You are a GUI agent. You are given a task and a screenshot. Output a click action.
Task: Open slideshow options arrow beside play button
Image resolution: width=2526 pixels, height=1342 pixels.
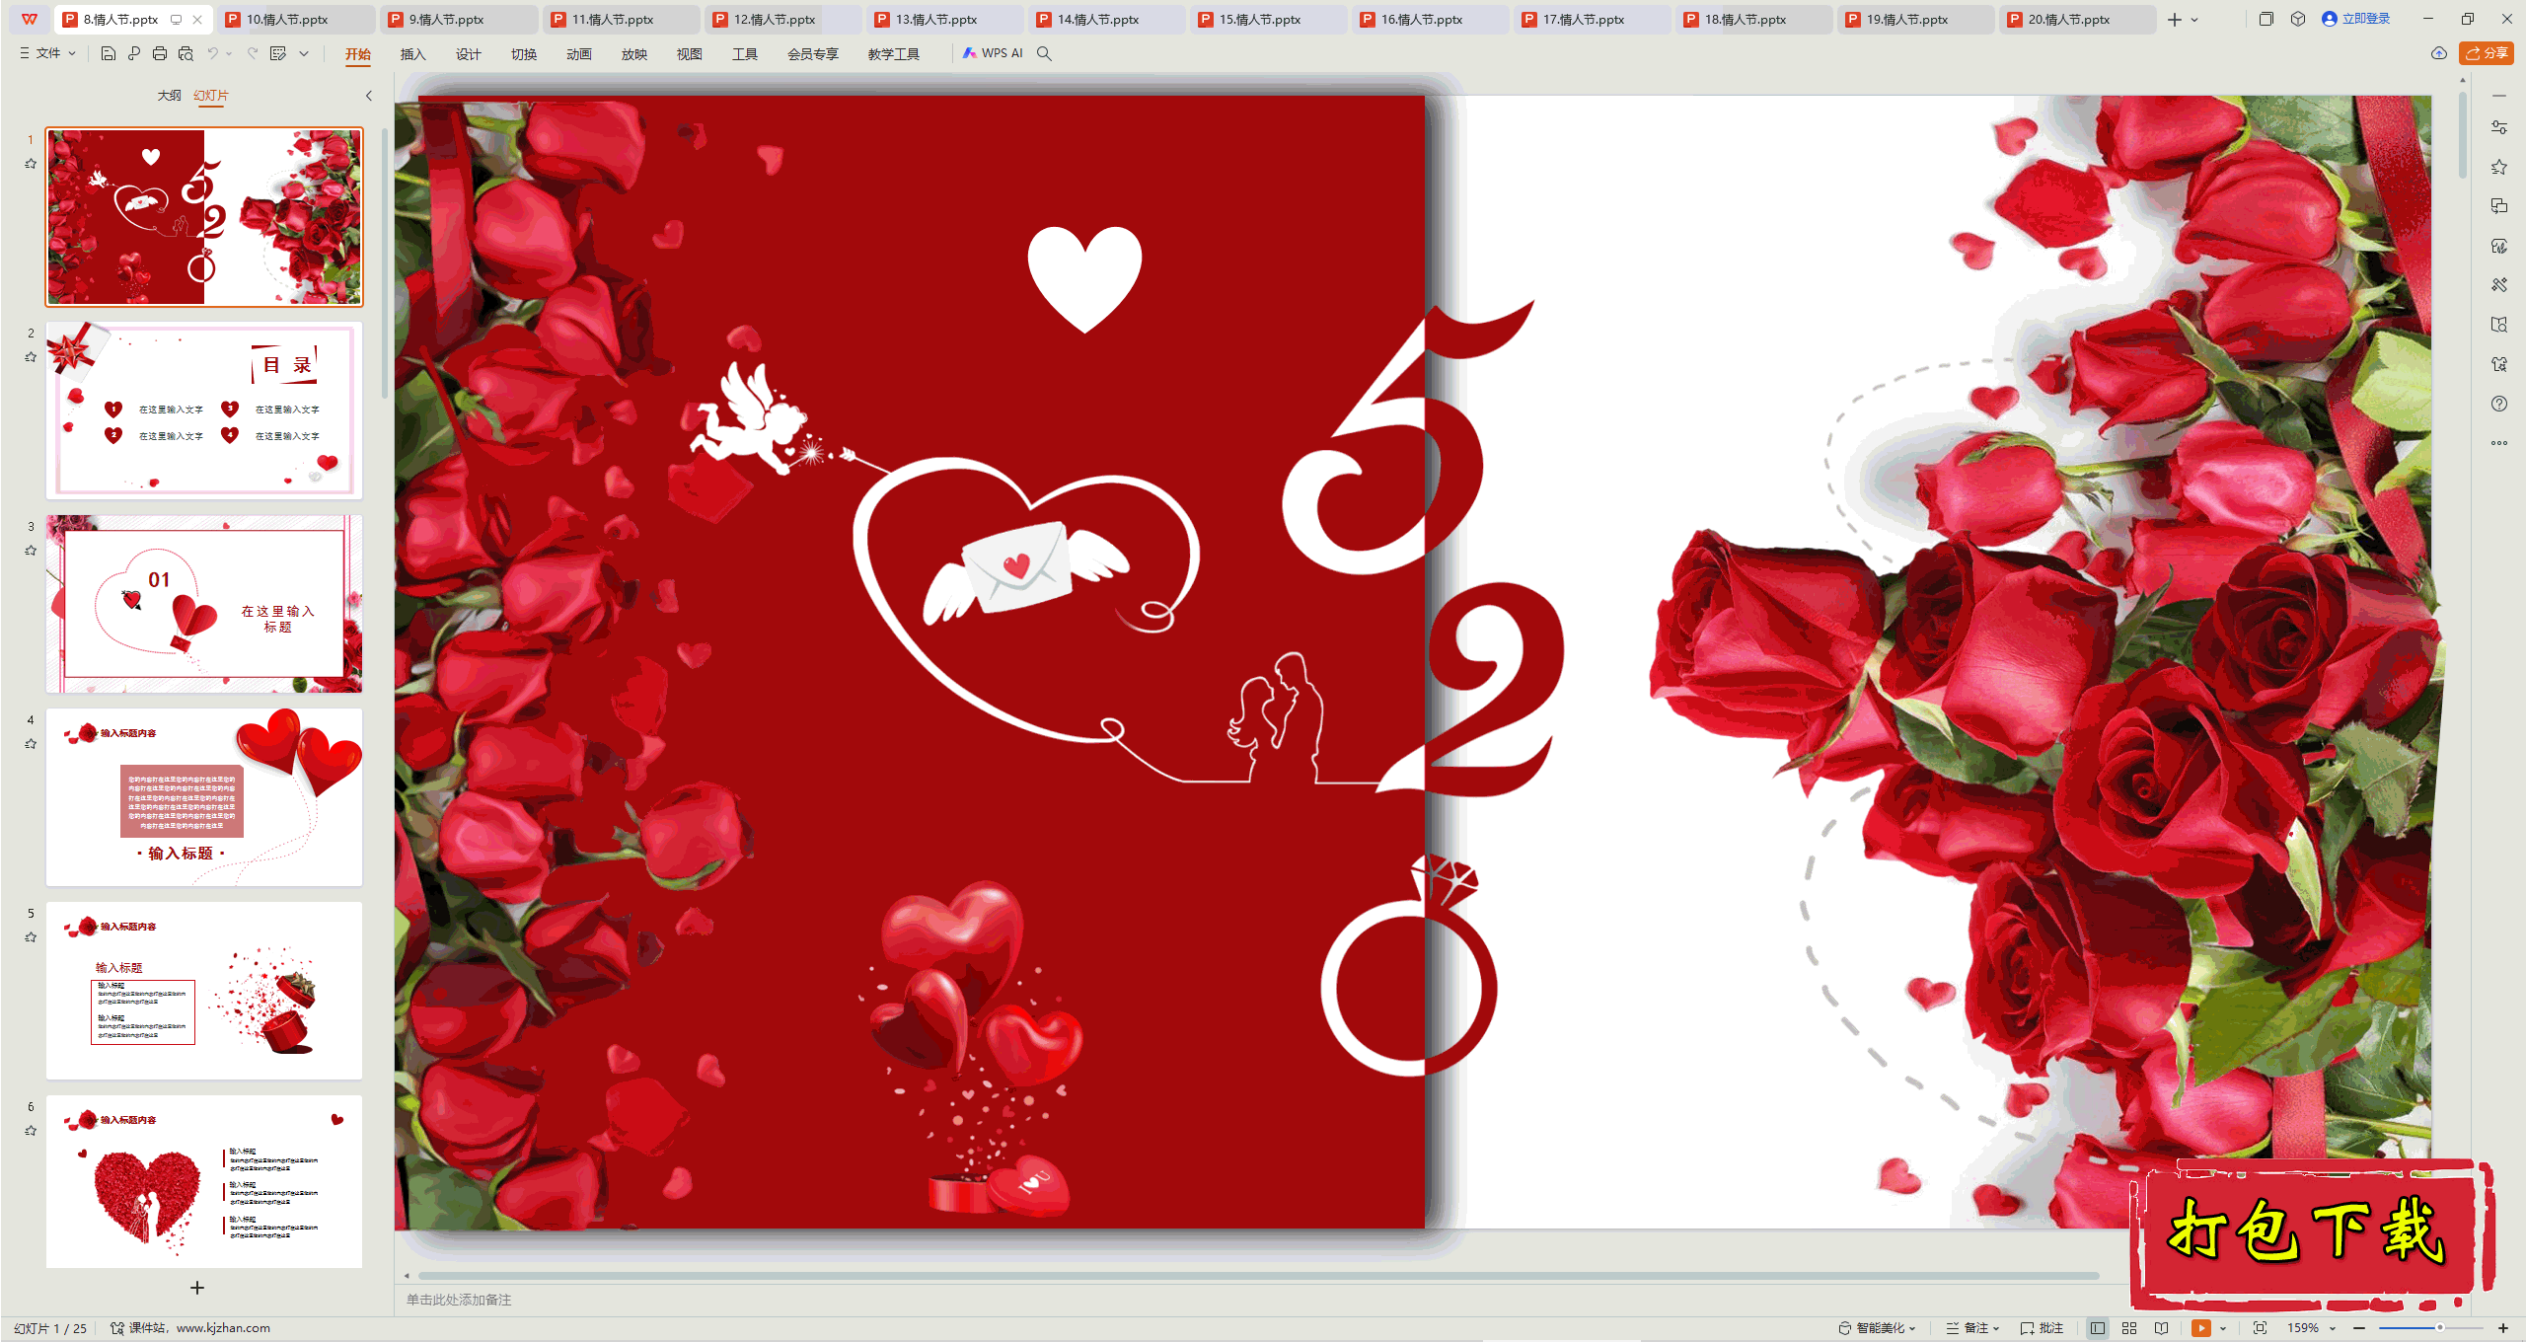[x=2223, y=1328]
